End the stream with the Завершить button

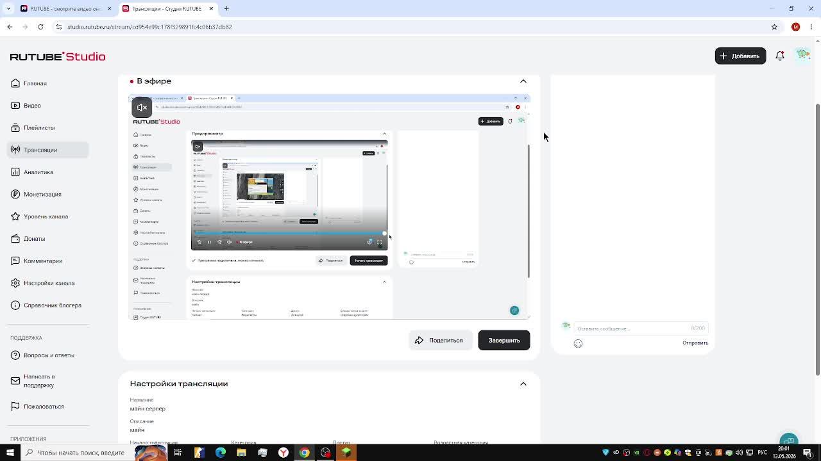coord(504,341)
